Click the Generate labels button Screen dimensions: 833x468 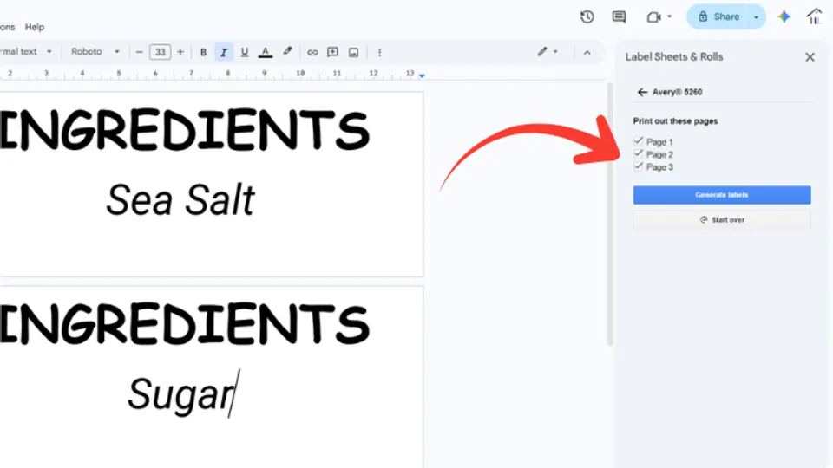[x=722, y=195]
